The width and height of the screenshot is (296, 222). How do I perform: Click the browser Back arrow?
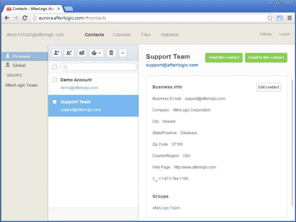pos(7,18)
